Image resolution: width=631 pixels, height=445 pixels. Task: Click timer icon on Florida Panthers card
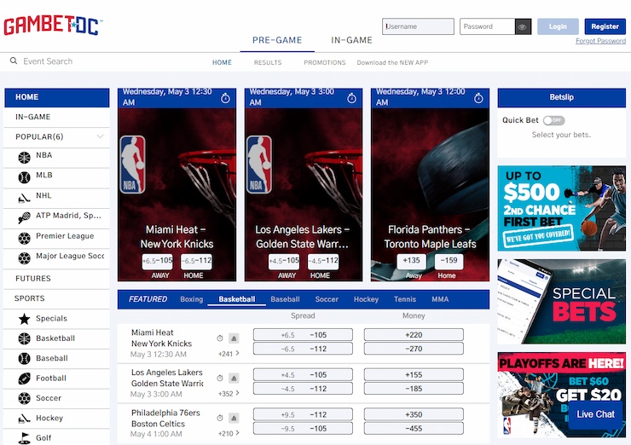(x=478, y=98)
